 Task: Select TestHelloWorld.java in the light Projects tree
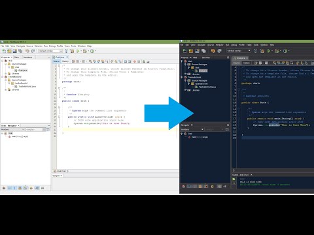27,86
